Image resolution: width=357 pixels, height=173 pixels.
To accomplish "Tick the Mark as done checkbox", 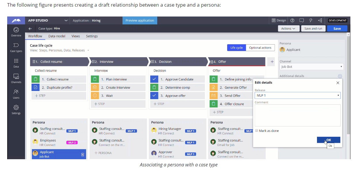I will tap(257, 131).
